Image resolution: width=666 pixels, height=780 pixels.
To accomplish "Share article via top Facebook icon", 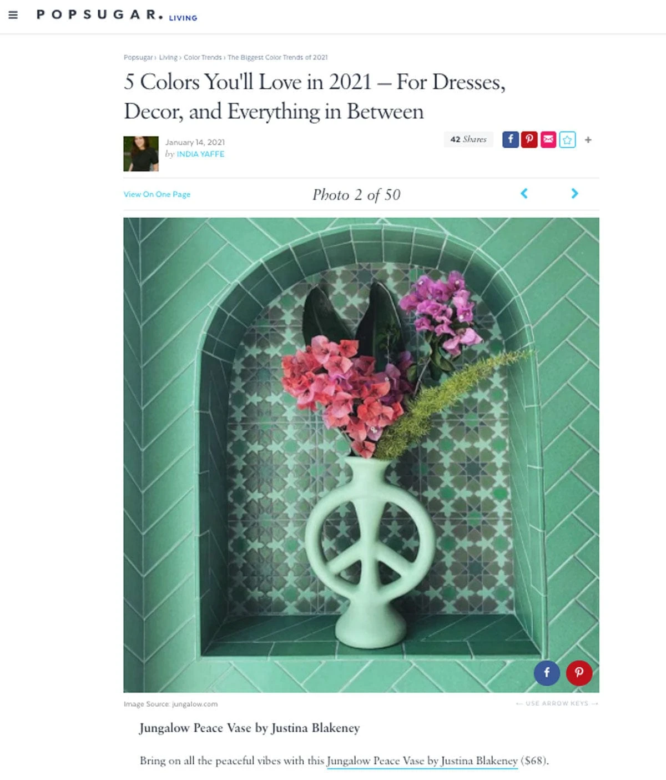I will 511,139.
